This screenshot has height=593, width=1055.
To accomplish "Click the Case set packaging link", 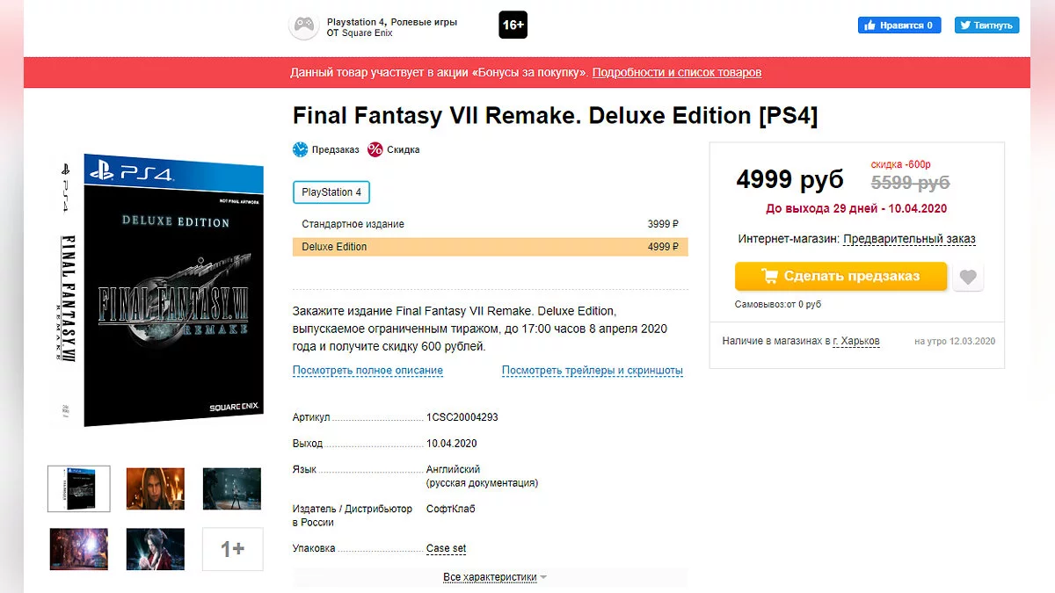I will point(446,549).
